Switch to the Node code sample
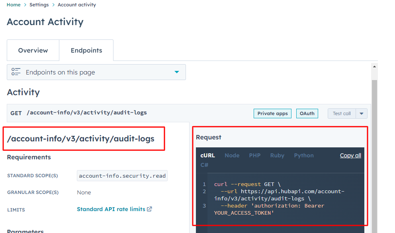The image size is (395, 233). pyautogui.click(x=232, y=155)
